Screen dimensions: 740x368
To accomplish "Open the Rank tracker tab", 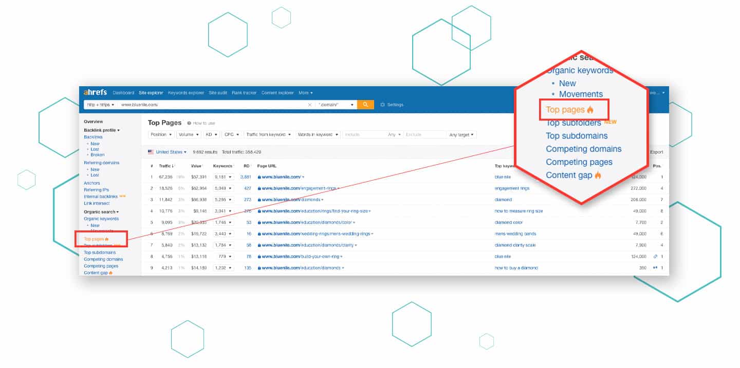I will (244, 93).
